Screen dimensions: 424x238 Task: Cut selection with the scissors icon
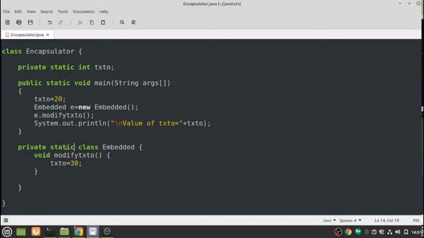[80, 22]
